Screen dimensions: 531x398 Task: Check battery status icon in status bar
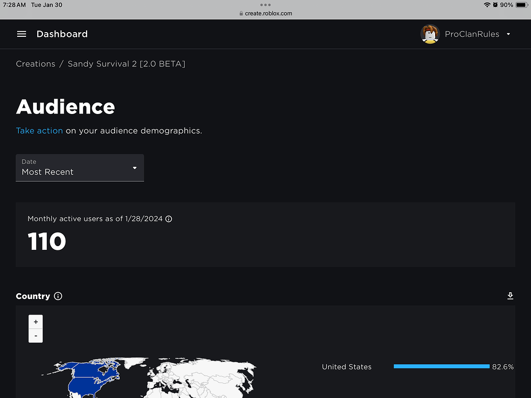[521, 5]
